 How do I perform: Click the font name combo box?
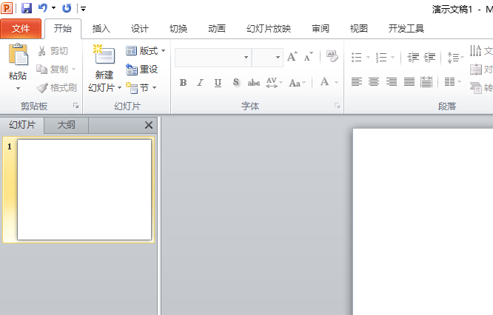point(213,58)
